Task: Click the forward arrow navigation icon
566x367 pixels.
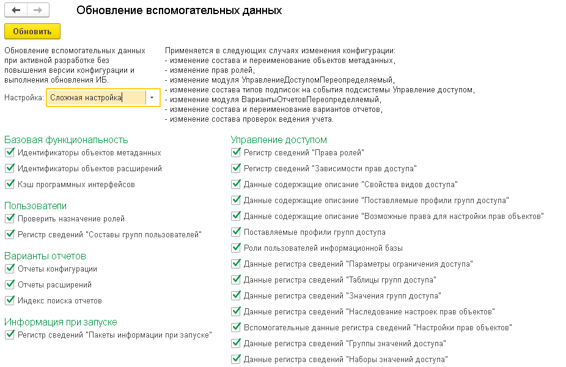Action: (38, 10)
